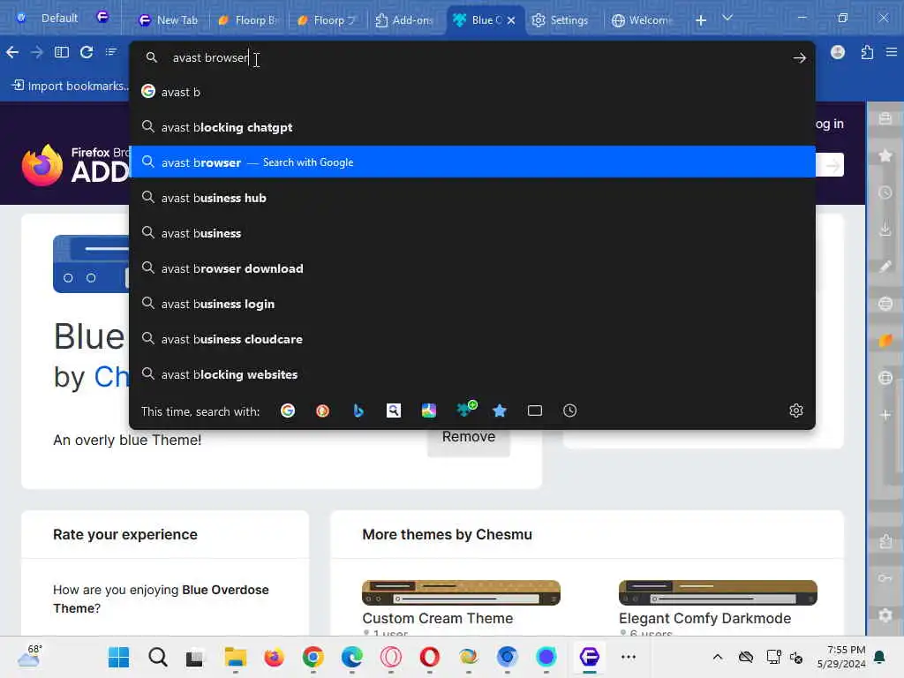Select suggestion 'avast browser download'
Screen dimensions: 904x678
(472, 268)
